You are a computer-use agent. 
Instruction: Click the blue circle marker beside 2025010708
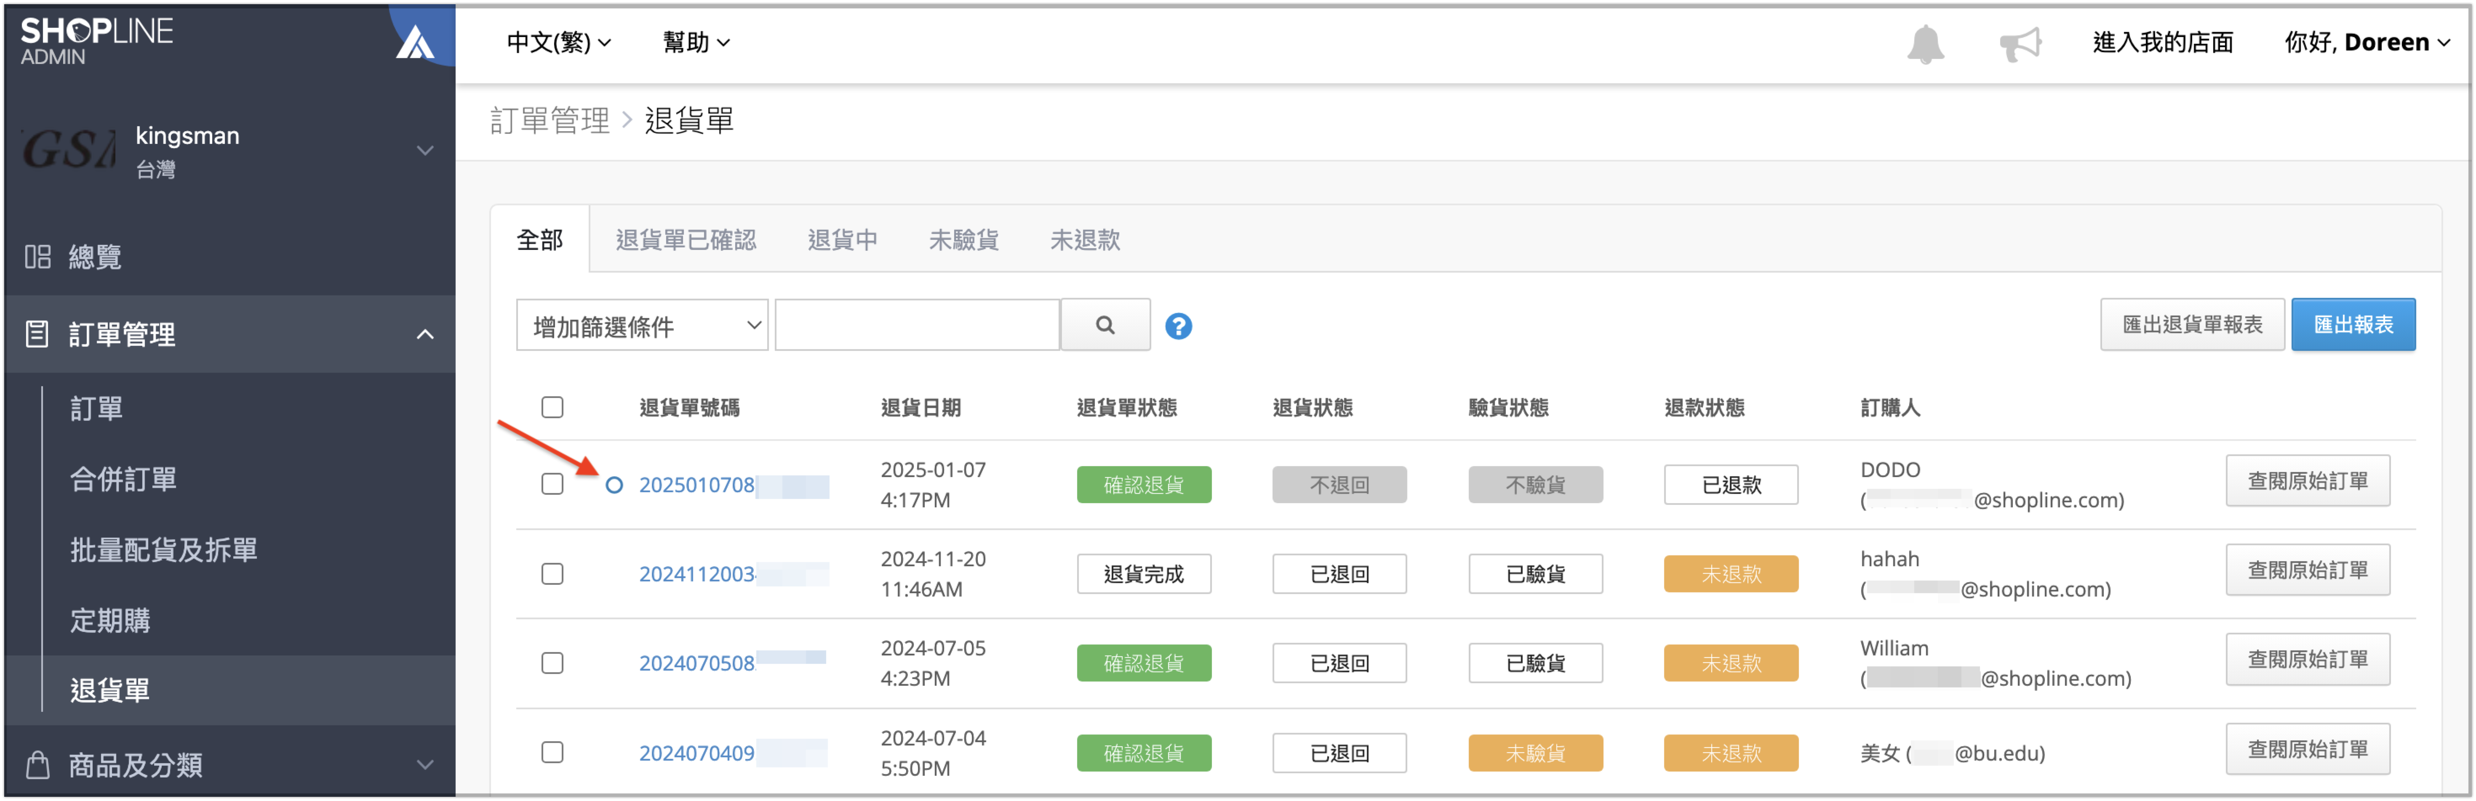click(614, 485)
